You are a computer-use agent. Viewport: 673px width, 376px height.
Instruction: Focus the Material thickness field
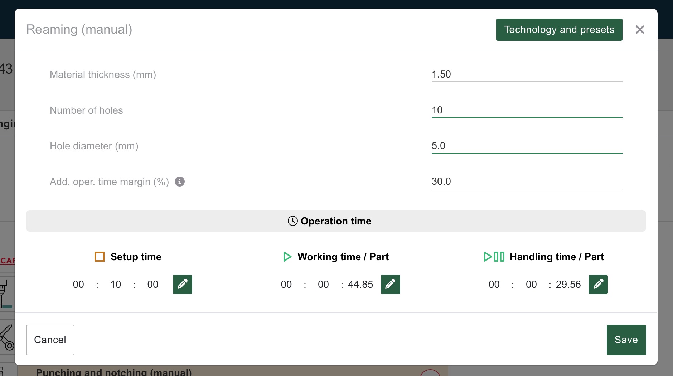pos(527,74)
